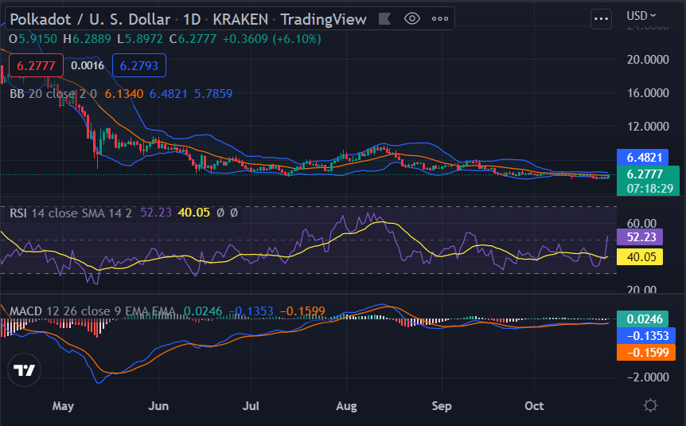The image size is (686, 426).
Task: Click the 20.0000 price scale label
Action: point(648,60)
